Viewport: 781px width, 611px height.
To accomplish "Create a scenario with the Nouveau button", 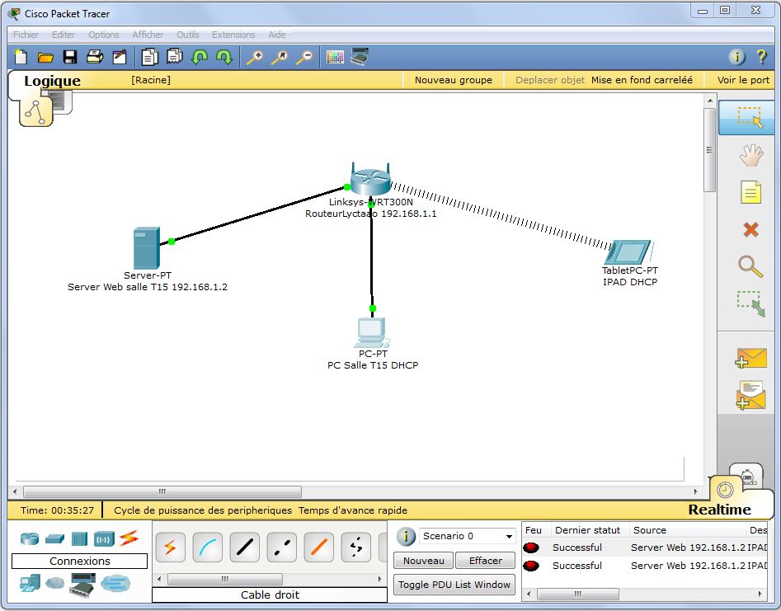I will (x=423, y=561).
